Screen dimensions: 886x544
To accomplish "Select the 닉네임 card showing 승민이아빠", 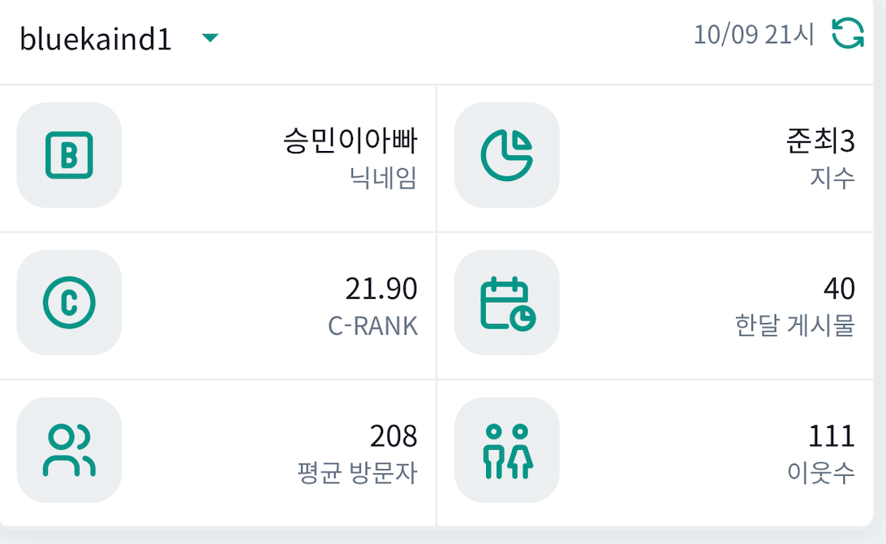I will point(219,155).
